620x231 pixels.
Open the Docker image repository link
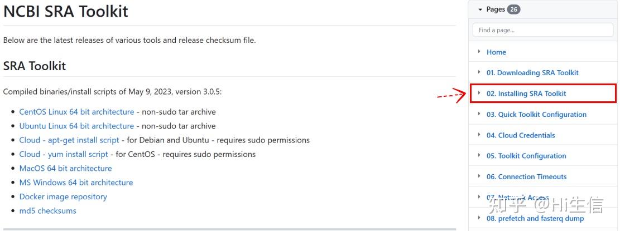[x=63, y=196]
